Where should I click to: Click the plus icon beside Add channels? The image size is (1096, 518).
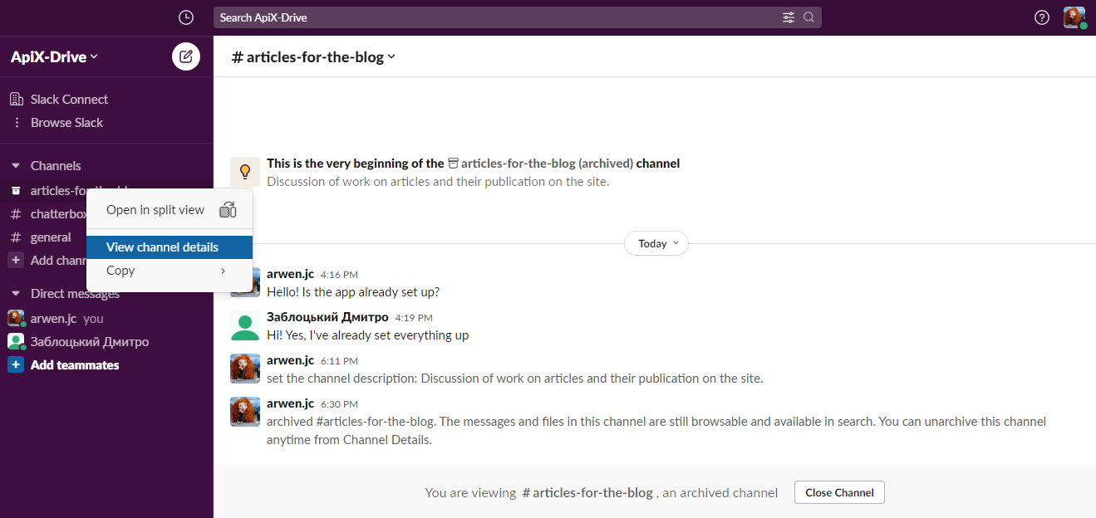tap(16, 260)
